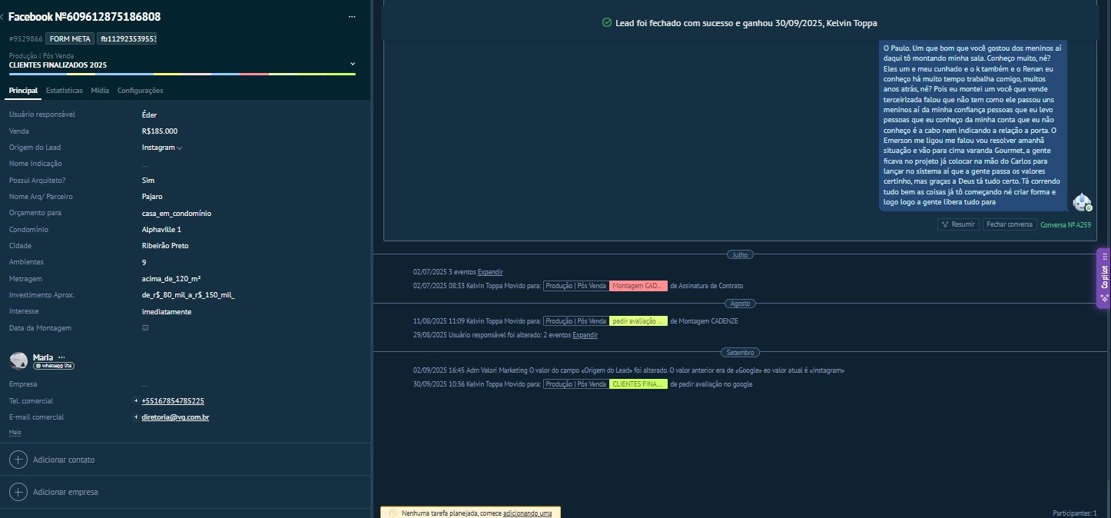1111x518 pixels.
Task: Click the Venda value field R$185.000
Action: point(160,131)
